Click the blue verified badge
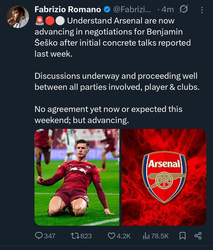 [x=107, y=10]
